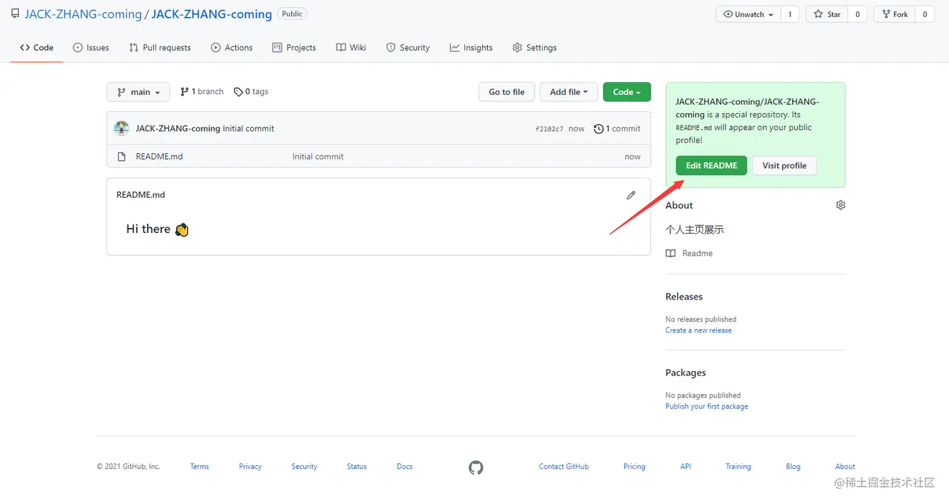Click the green Edit README button
The height and width of the screenshot is (503, 949).
(x=711, y=166)
